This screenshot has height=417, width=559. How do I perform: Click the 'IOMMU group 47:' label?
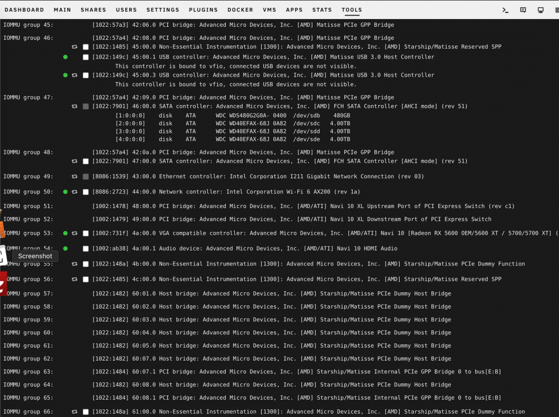[28, 97]
